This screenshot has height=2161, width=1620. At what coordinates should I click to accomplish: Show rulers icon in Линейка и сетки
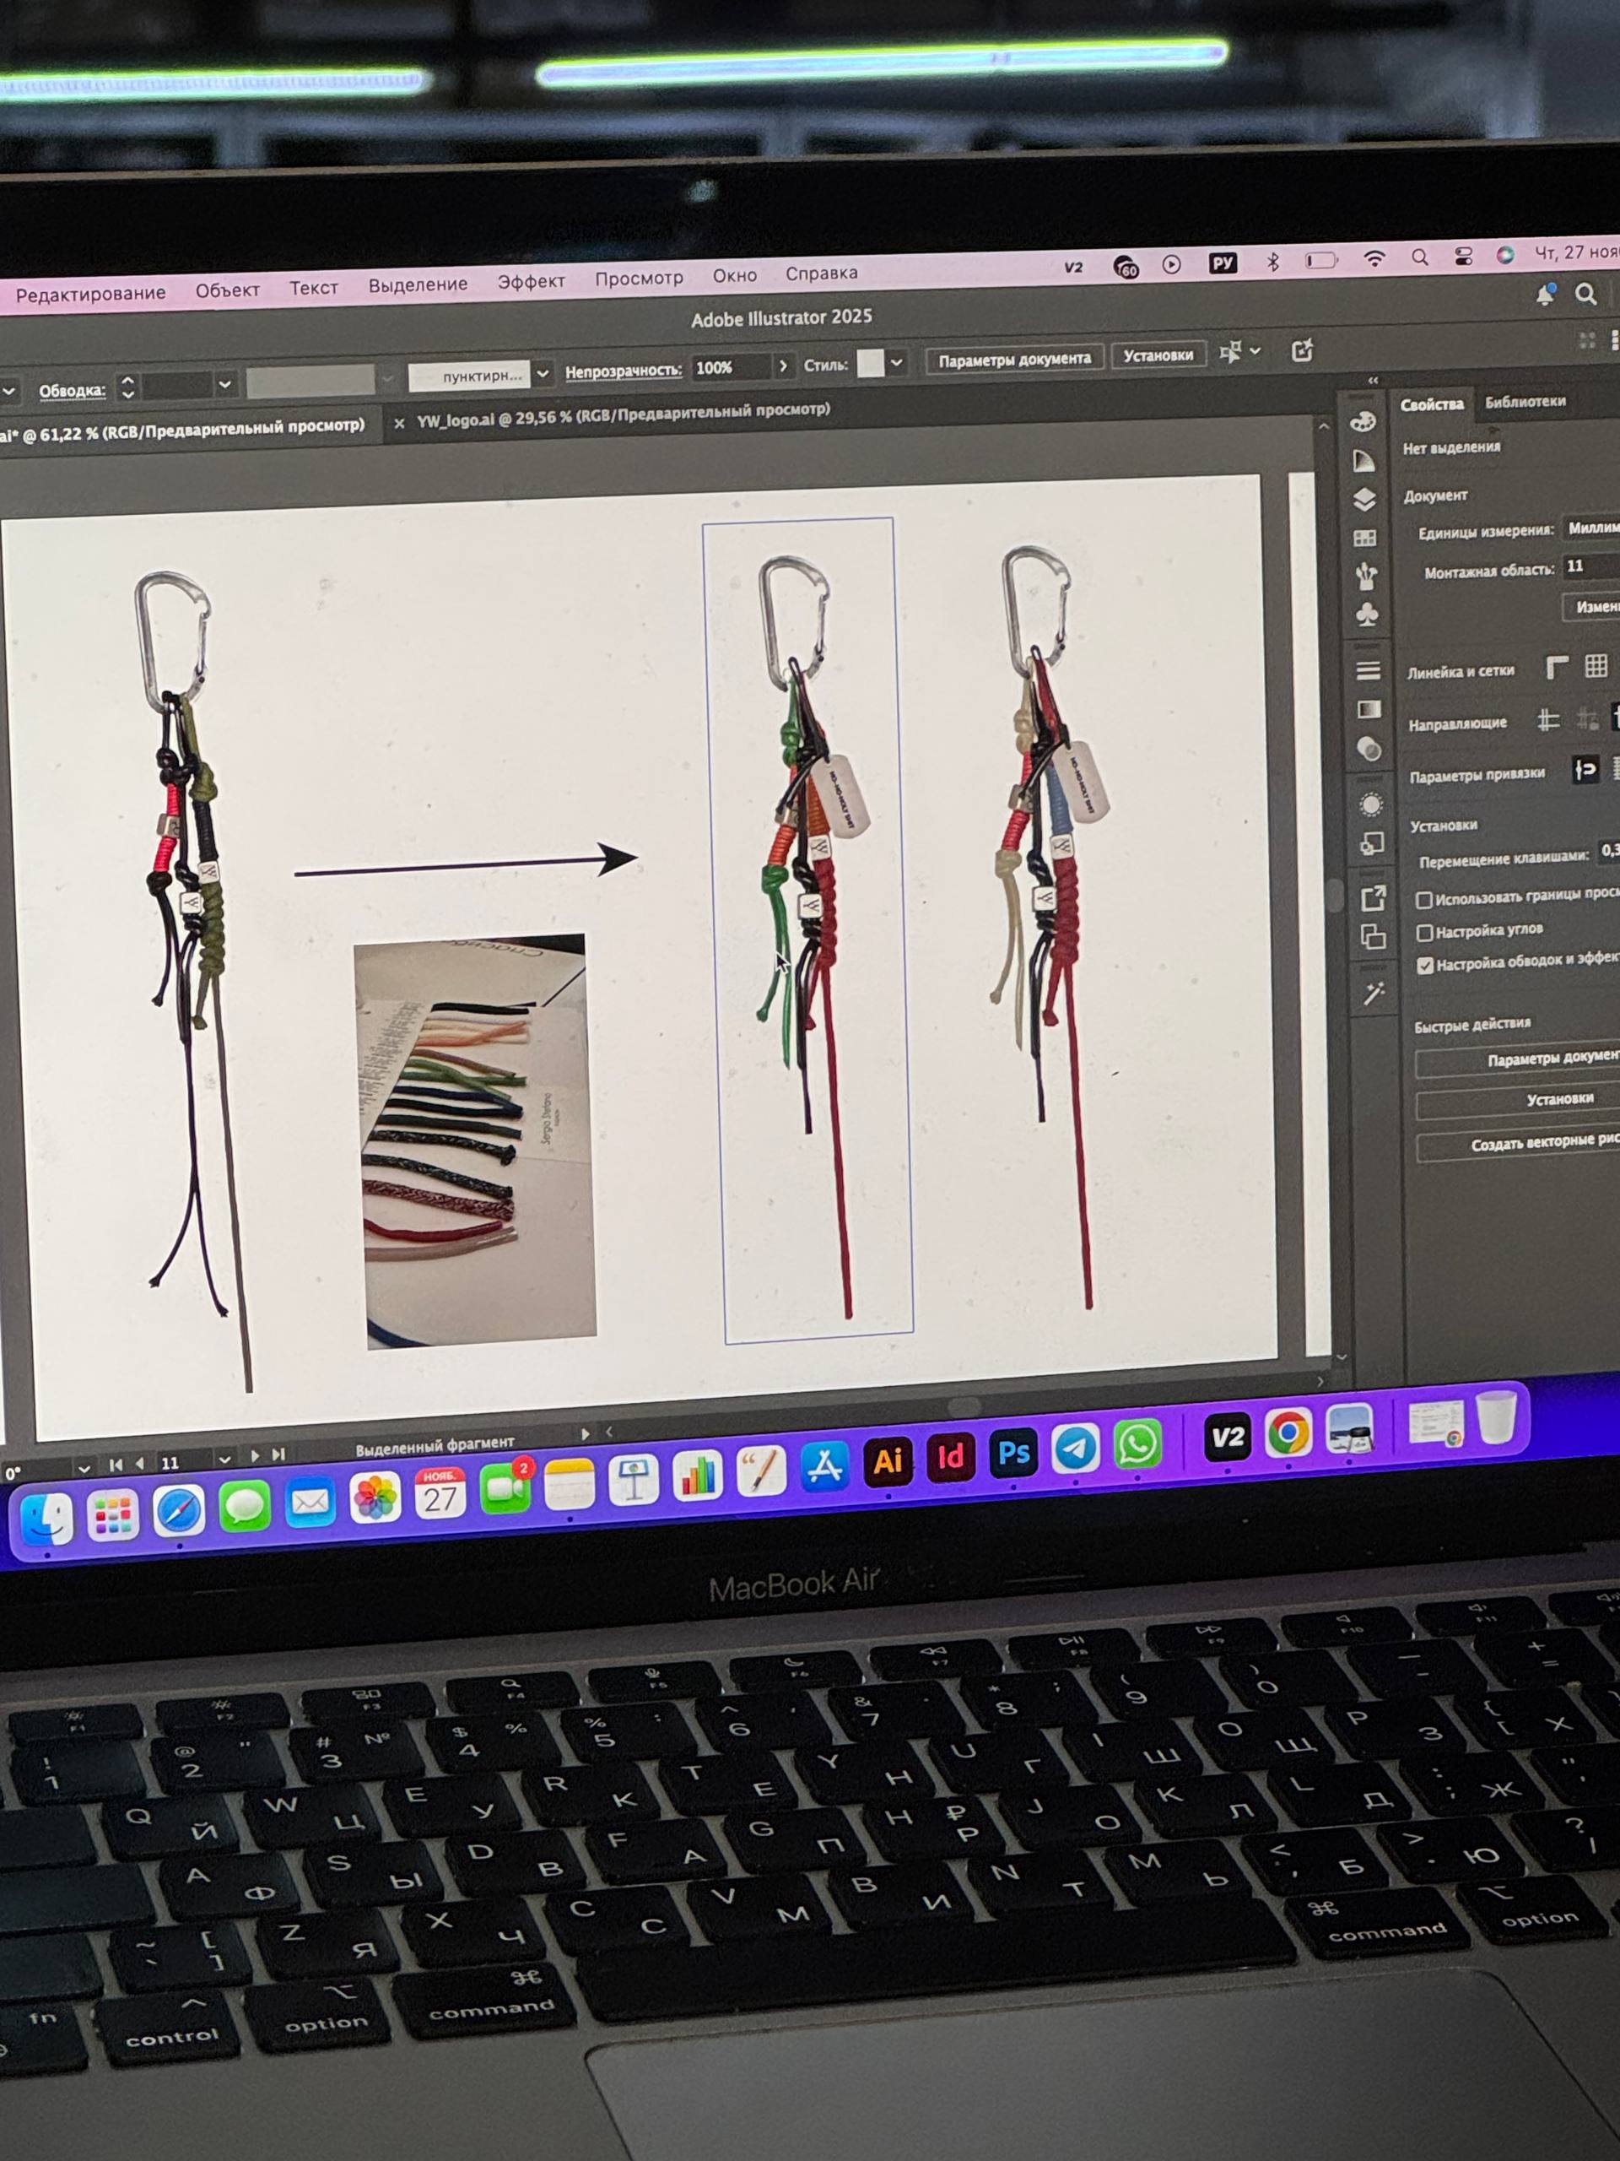tap(1557, 667)
